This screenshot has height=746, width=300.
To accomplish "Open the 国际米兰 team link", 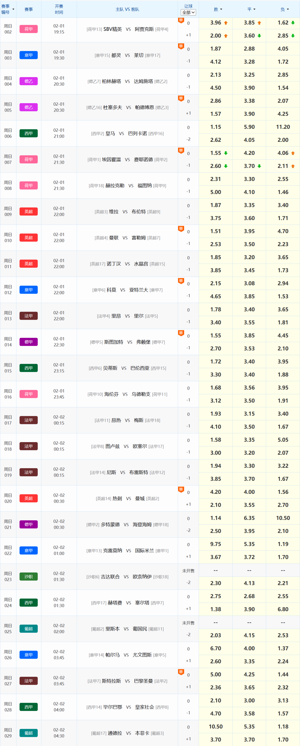I will (x=144, y=551).
